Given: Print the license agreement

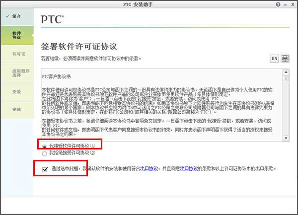Looking at the screenshot, I should (x=285, y=58).
